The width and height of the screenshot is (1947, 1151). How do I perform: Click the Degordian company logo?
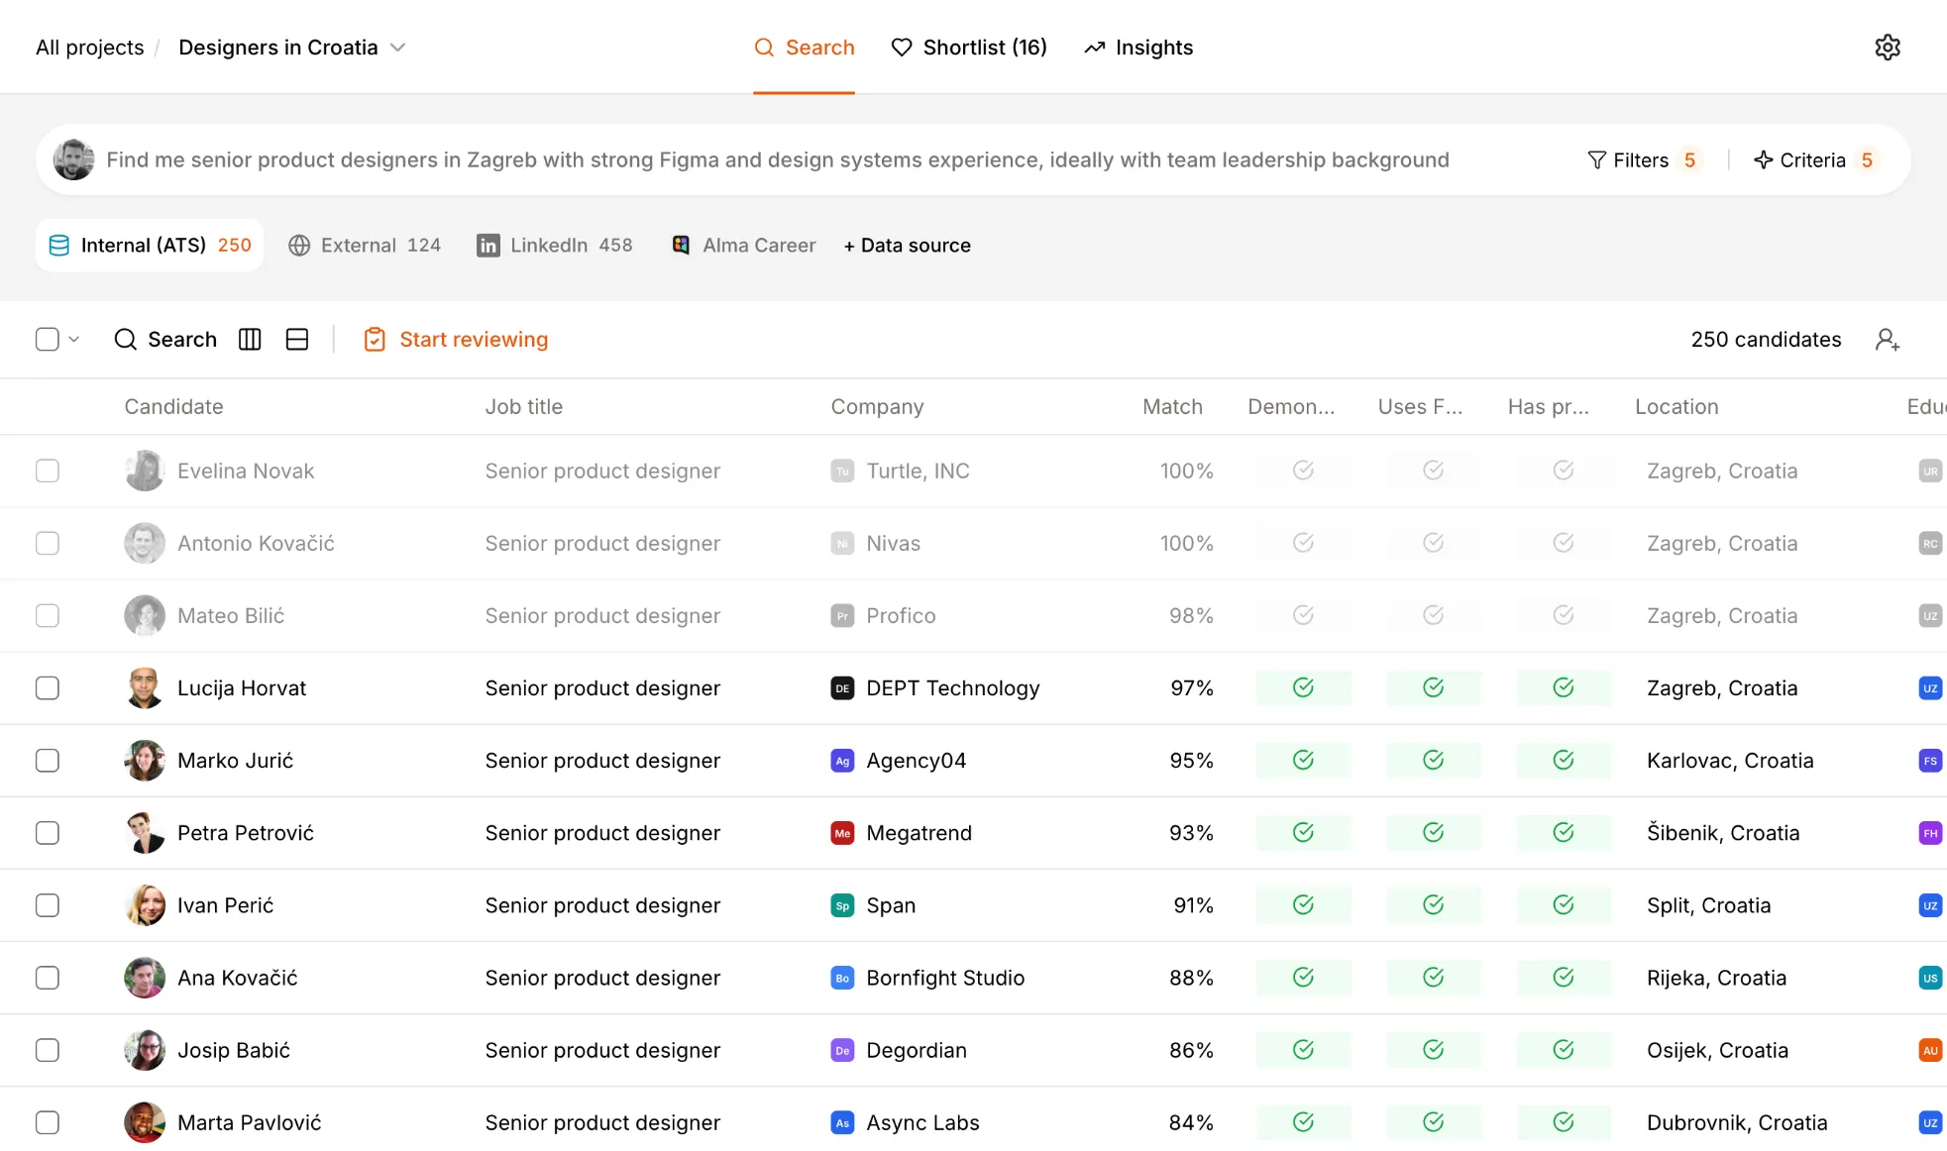[x=842, y=1050]
